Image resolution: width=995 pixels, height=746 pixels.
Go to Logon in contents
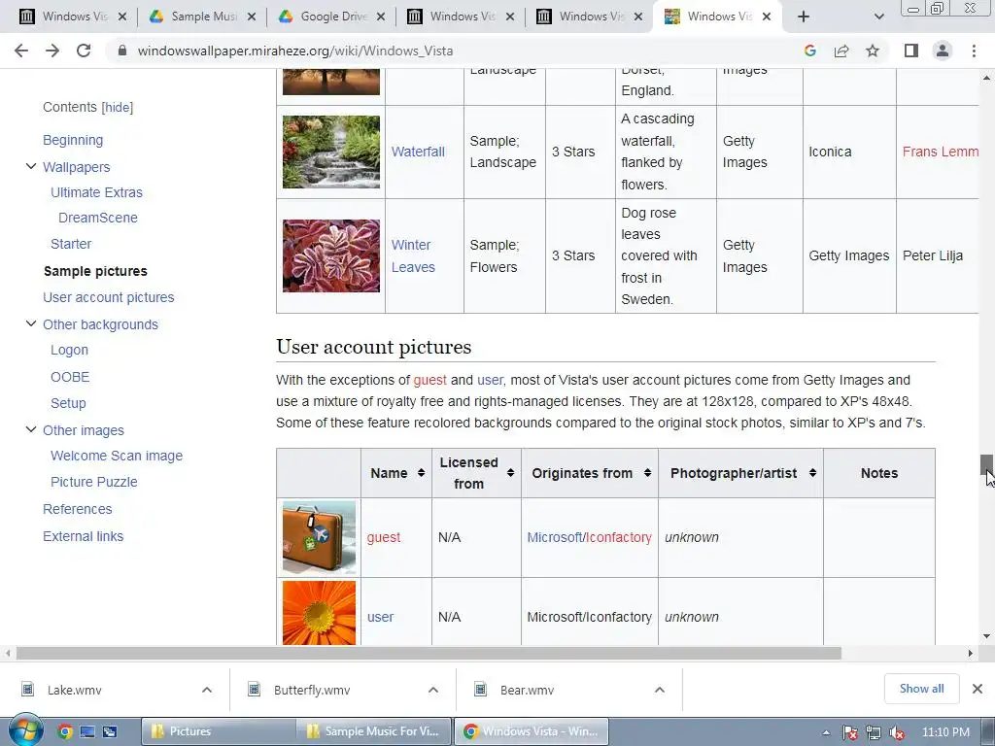pyautogui.click(x=69, y=350)
